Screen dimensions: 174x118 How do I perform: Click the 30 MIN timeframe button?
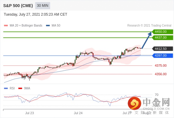(x=42, y=6)
